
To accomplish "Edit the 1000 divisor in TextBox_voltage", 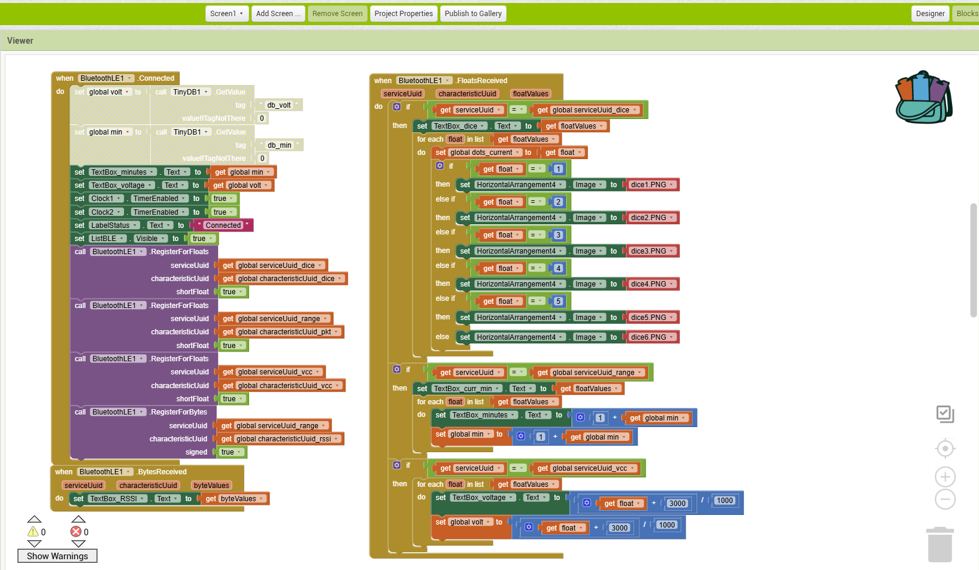I will click(725, 501).
